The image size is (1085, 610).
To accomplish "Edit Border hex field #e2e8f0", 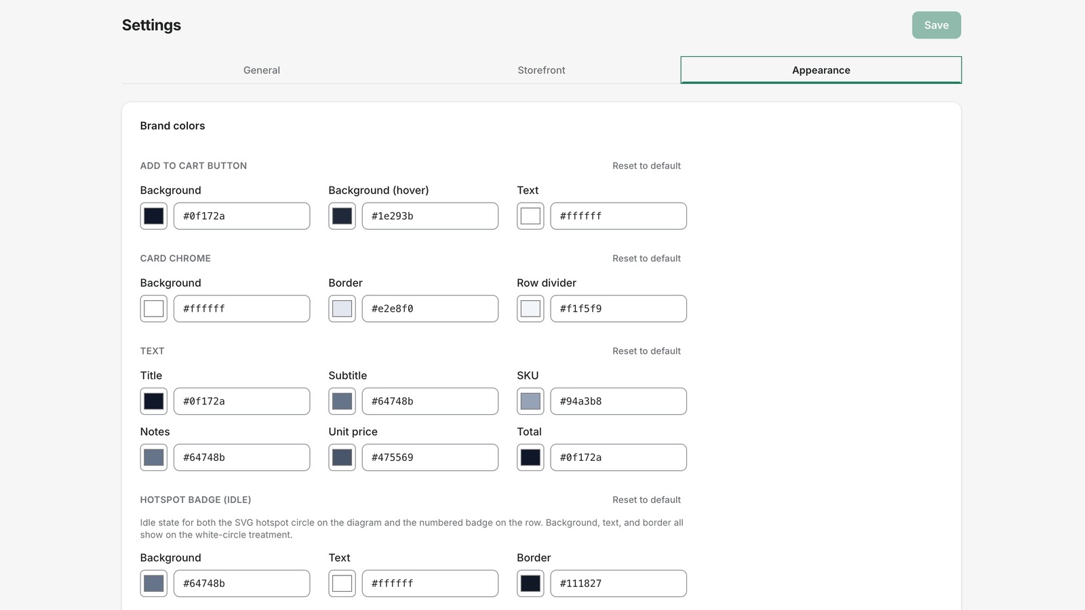I will (430, 308).
